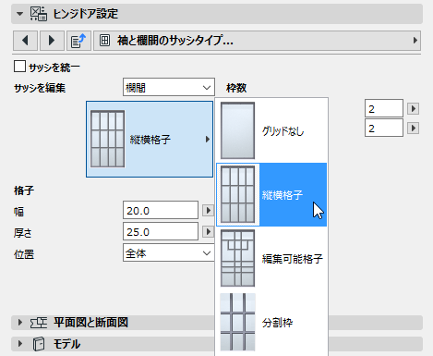Expand the 平面図と断面図 panel
Viewport: 433px width, 356px height.
pyautogui.click(x=20, y=323)
